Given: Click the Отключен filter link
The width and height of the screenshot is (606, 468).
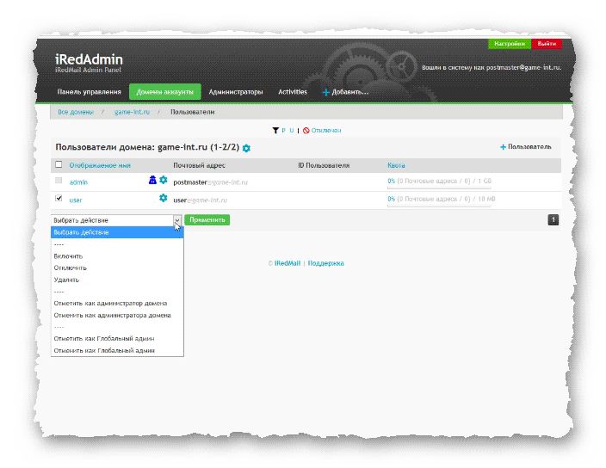Looking at the screenshot, I should click(x=326, y=131).
